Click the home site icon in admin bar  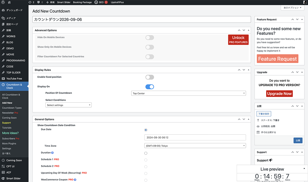click(x=9, y=2)
